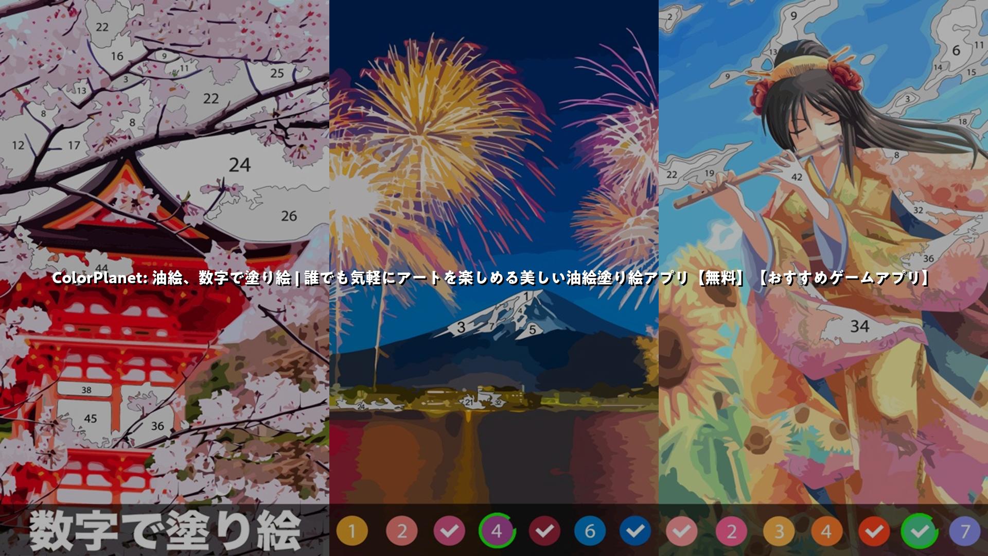
Task: Tap the green checkmark swatch with progress ring
Action: 920,531
